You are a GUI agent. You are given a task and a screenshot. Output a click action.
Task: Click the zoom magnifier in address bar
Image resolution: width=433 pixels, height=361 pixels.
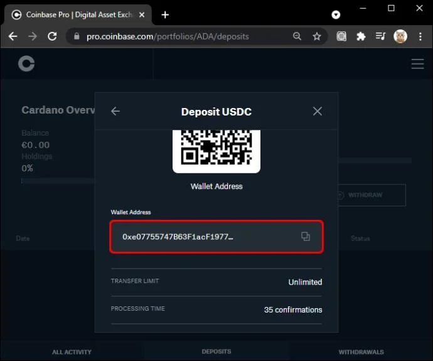(297, 36)
